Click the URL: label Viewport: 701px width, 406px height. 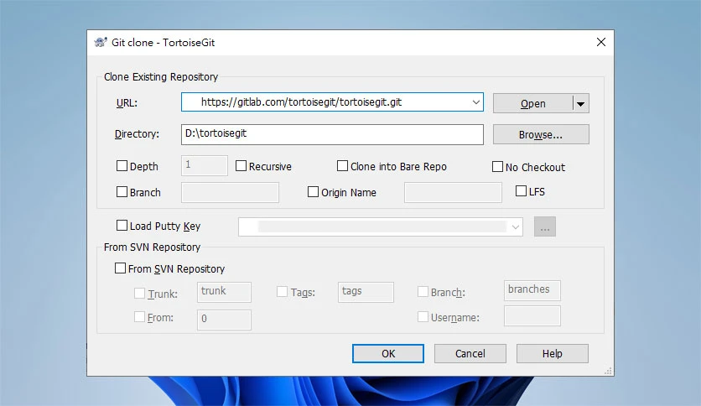coord(127,103)
